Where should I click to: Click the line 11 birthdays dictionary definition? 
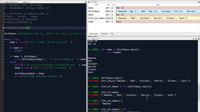(45, 34)
